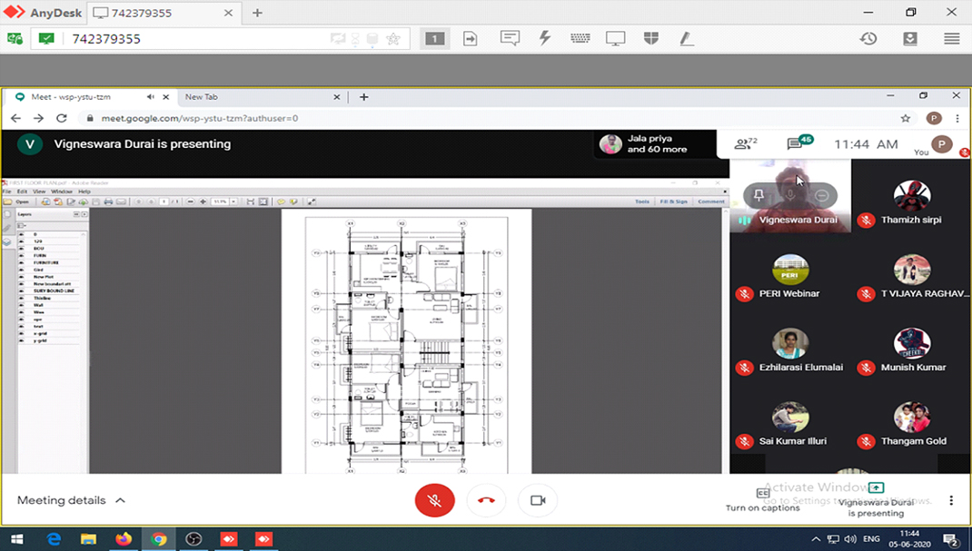
Task: Pin Vigneswara Durai's video tile
Action: 759,195
